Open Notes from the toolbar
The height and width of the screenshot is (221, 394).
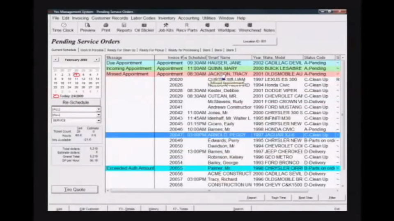269,30
